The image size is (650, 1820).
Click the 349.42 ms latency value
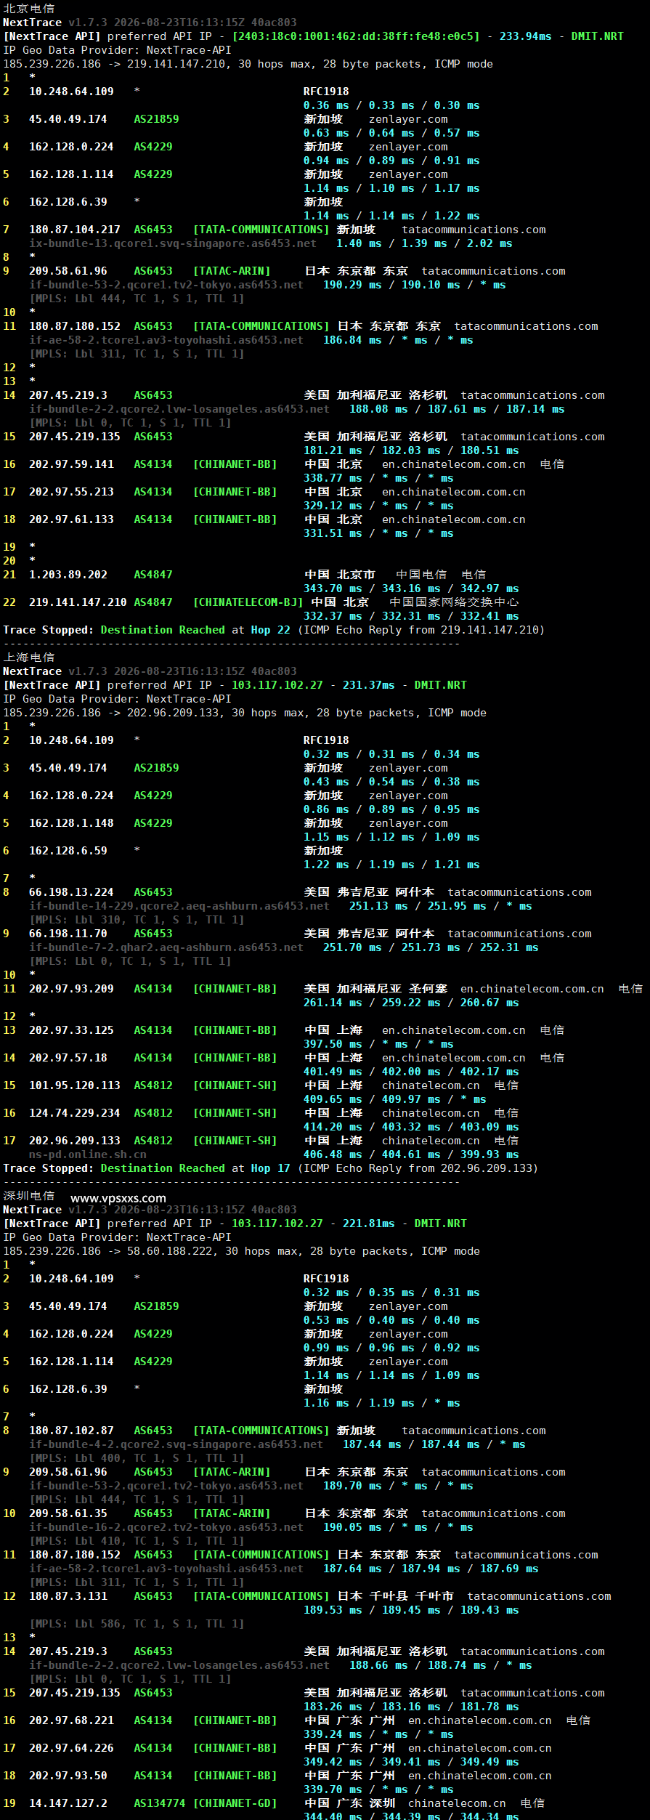(333, 1762)
